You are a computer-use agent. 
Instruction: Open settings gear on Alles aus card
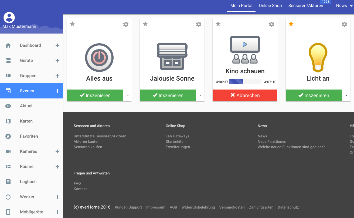click(x=126, y=24)
